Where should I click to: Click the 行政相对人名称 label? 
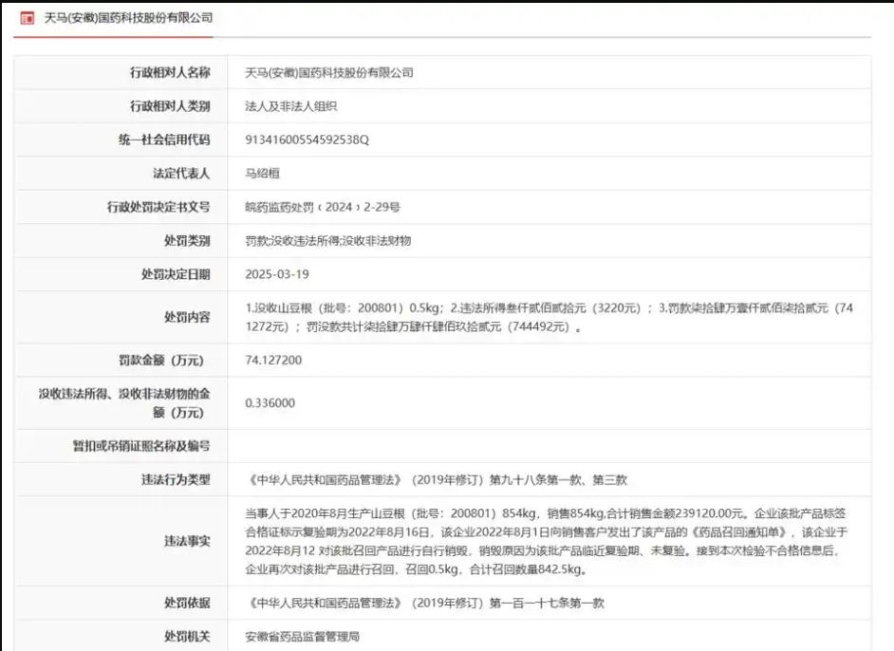[x=170, y=72]
